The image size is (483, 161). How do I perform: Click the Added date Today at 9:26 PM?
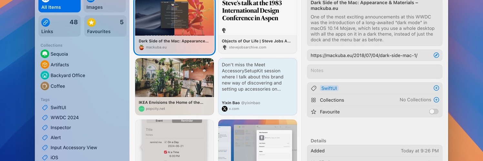pos(420,151)
